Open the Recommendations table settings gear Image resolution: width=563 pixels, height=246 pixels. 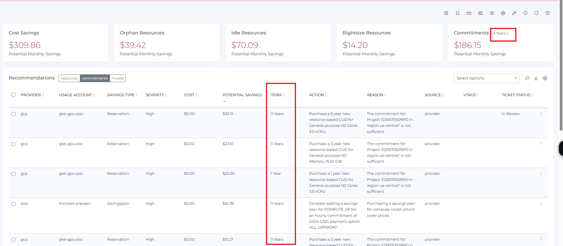[545, 78]
